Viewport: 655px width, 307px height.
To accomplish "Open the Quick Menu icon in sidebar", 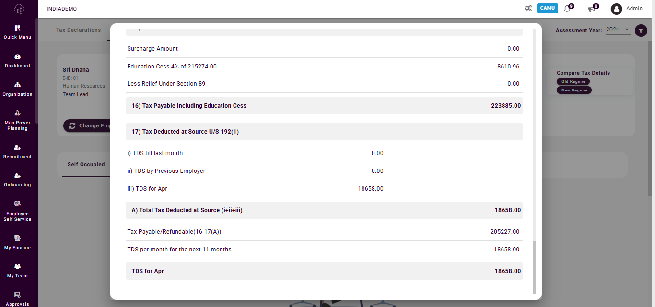I will pos(17,28).
